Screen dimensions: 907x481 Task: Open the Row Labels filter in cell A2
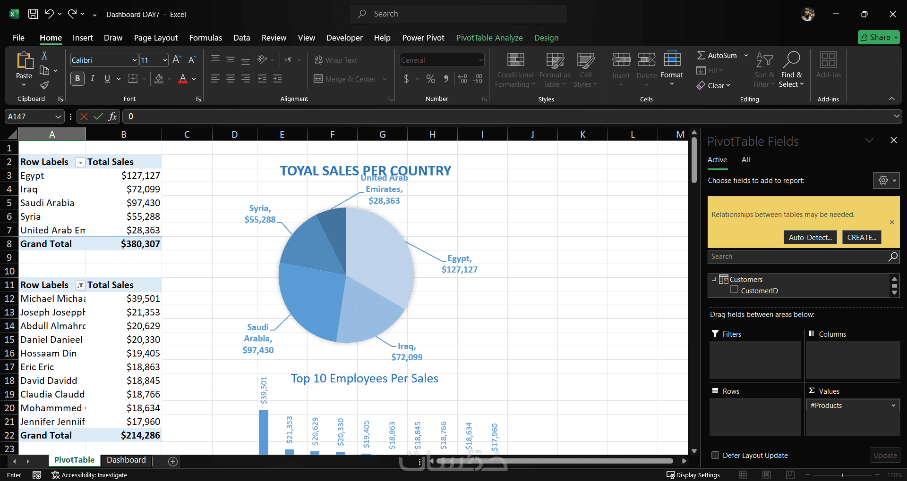point(80,162)
